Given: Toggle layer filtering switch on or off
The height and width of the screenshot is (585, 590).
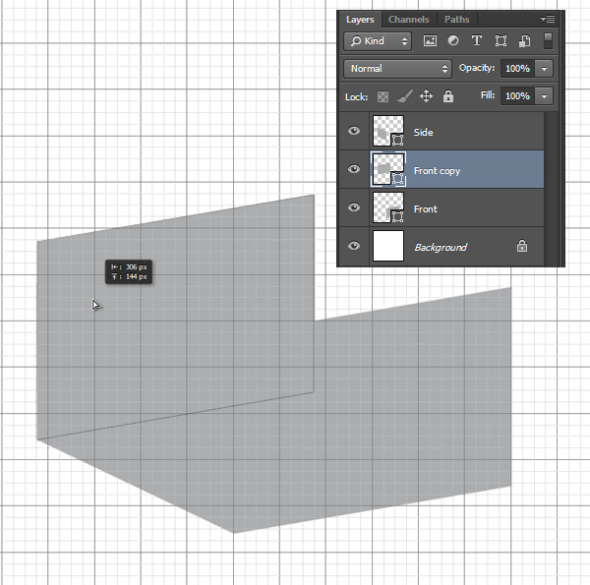Looking at the screenshot, I should coord(549,40).
